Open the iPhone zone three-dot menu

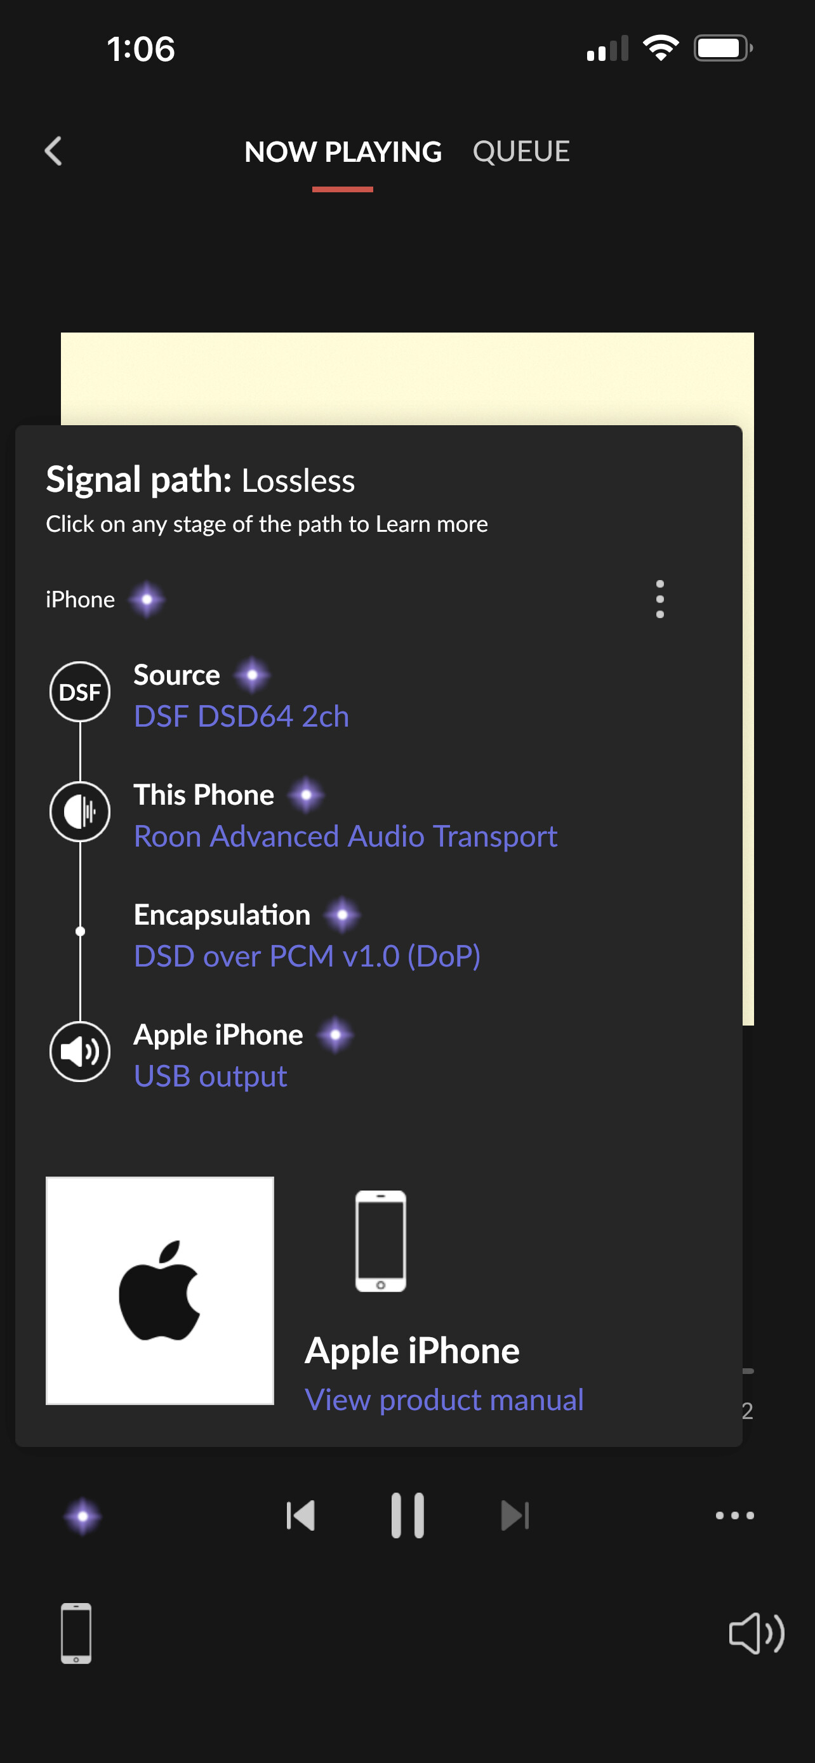coord(659,600)
